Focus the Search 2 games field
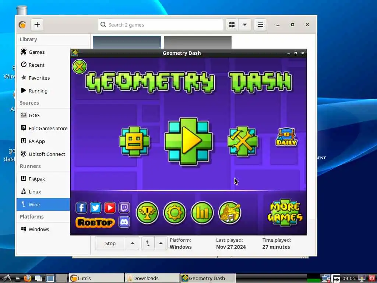This screenshot has width=377, height=283. click(160, 25)
